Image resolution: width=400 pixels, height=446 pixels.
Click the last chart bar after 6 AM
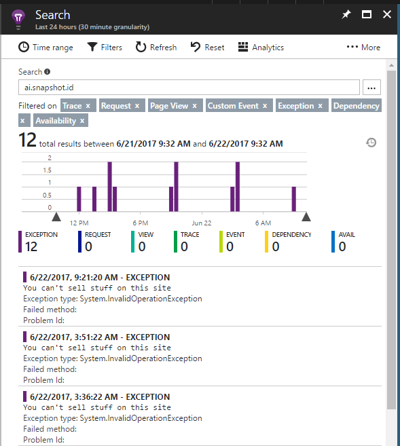[x=294, y=199]
